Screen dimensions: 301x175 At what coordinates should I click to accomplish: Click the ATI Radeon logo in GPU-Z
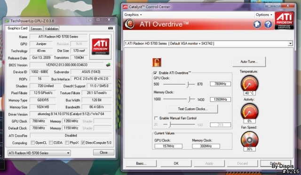pyautogui.click(x=100, y=46)
